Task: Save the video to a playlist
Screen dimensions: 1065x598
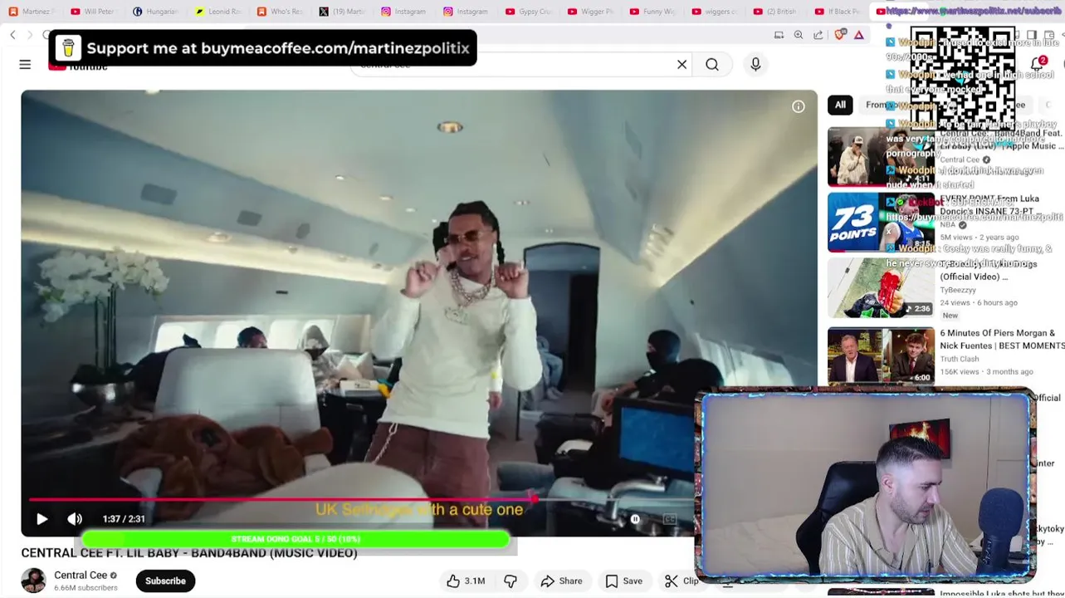Action: 623,581
